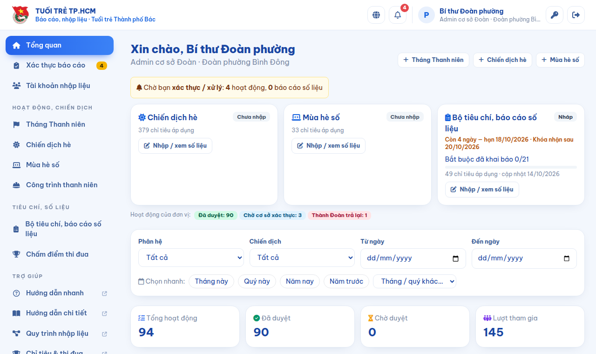Click the Chờ cơ sở xác thực: 3 badge

point(272,215)
